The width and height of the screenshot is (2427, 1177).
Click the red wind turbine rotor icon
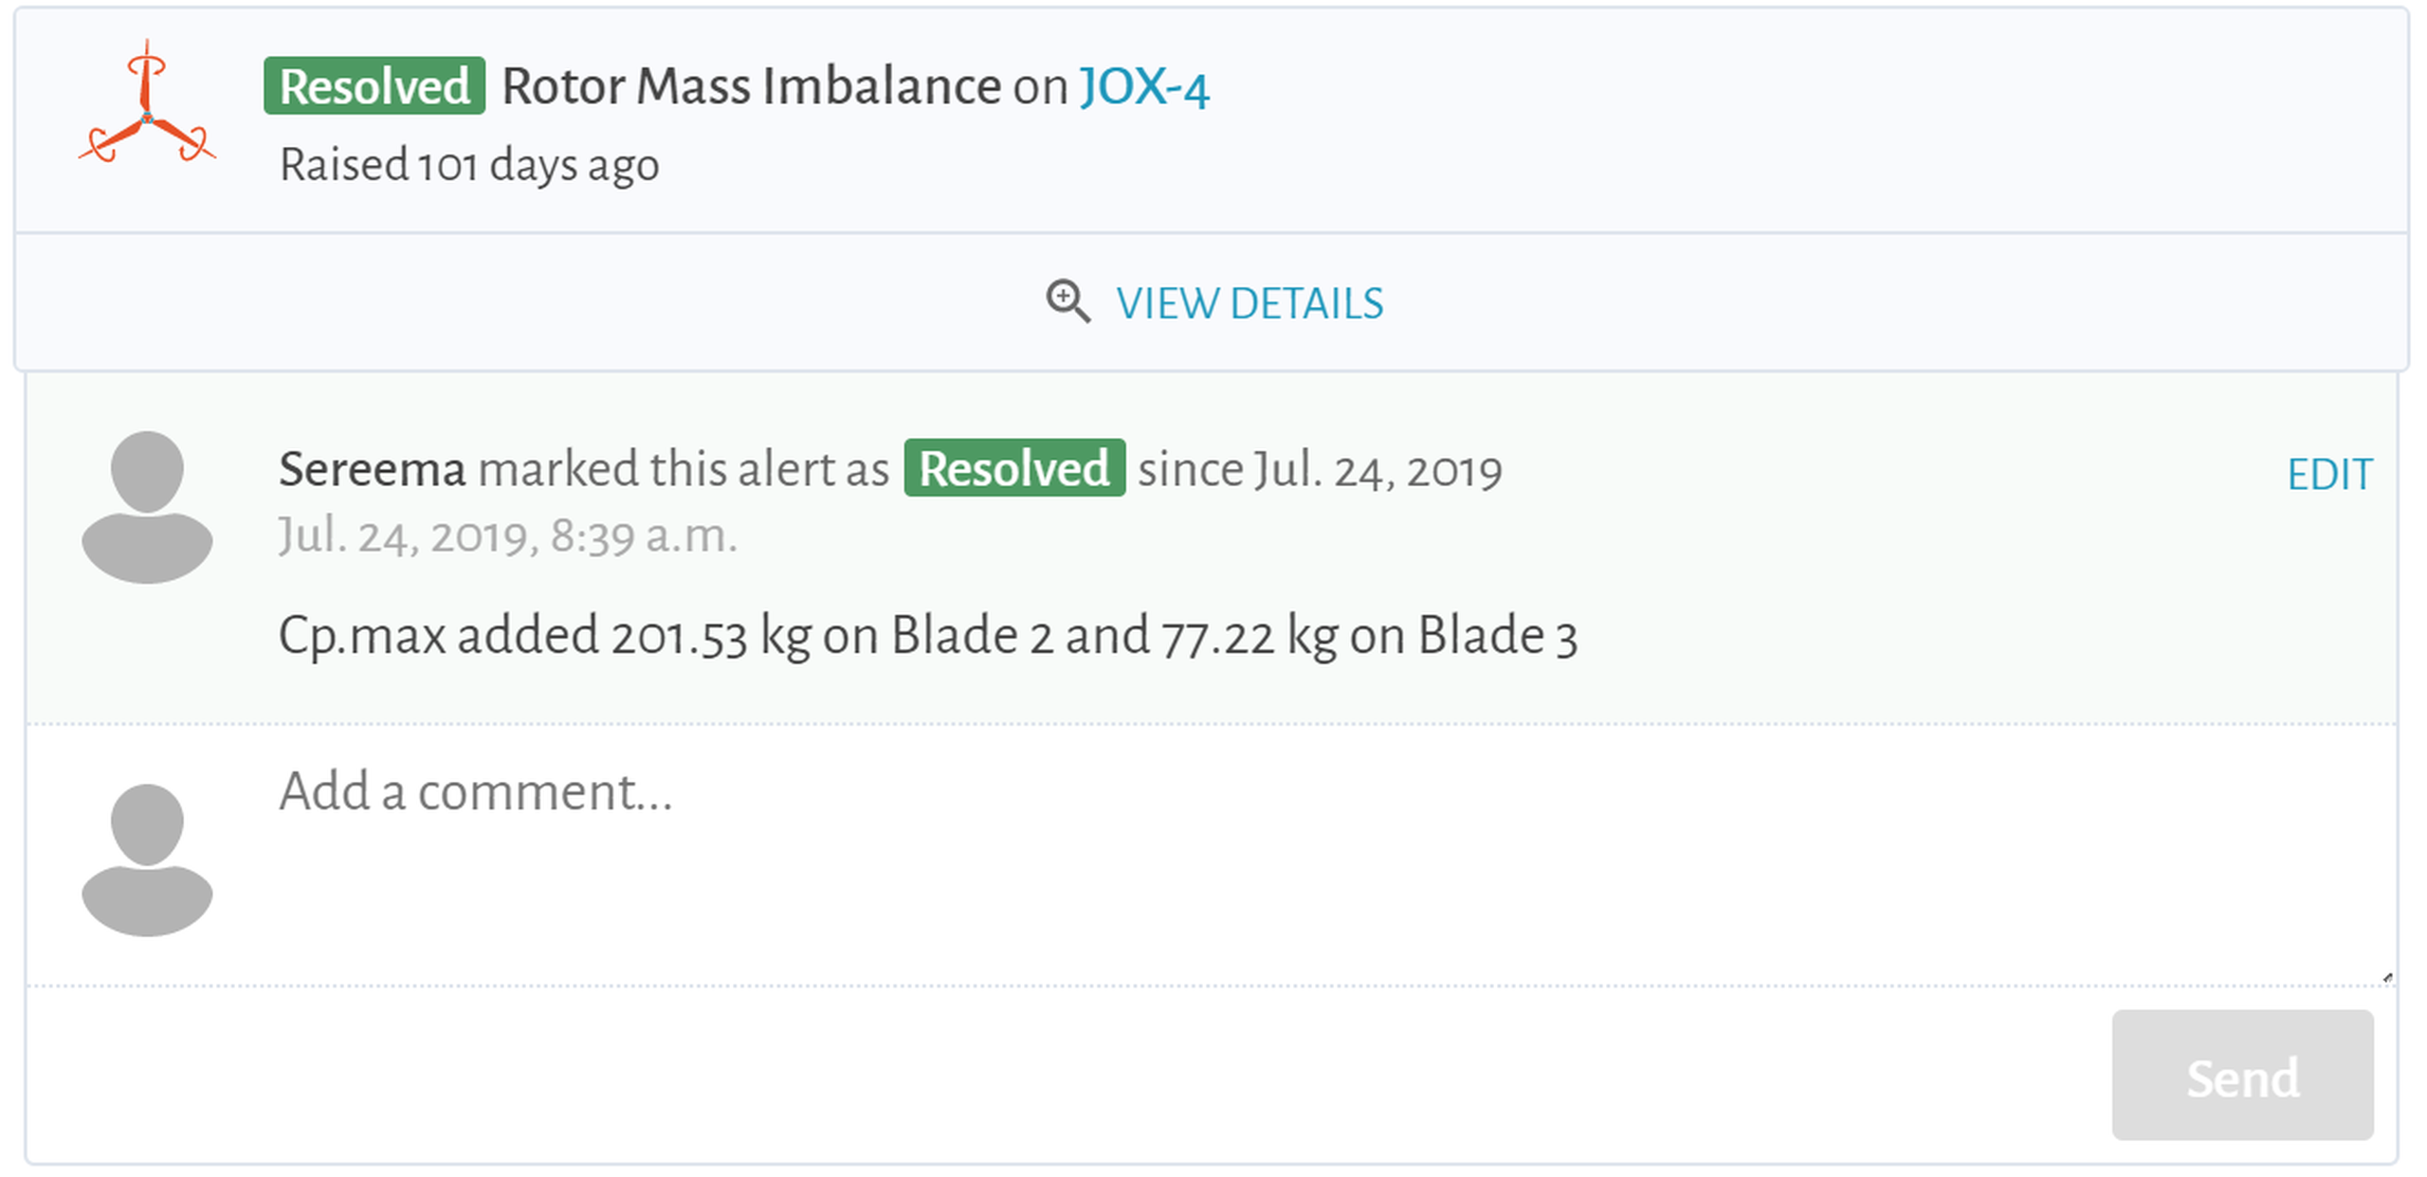click(147, 104)
